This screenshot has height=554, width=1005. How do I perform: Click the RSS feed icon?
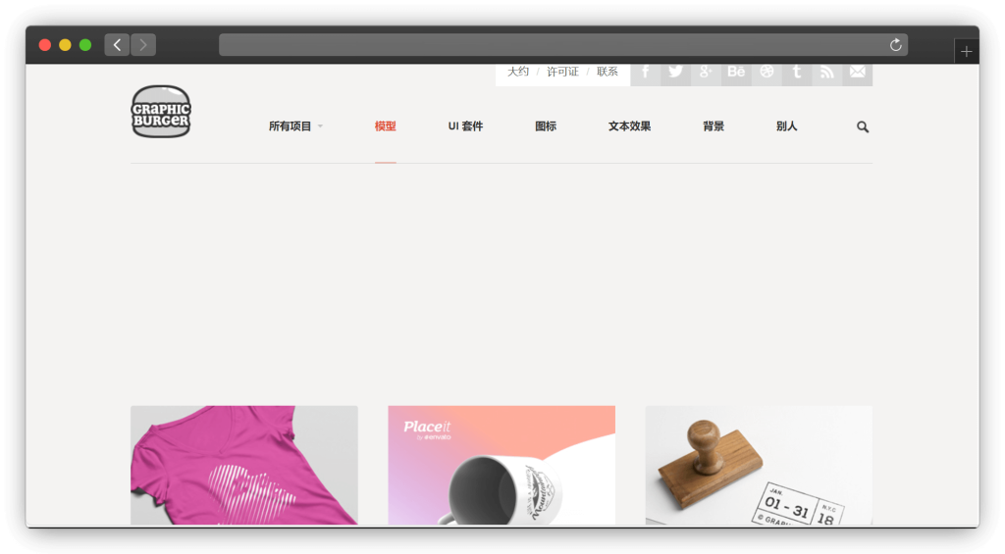point(826,73)
